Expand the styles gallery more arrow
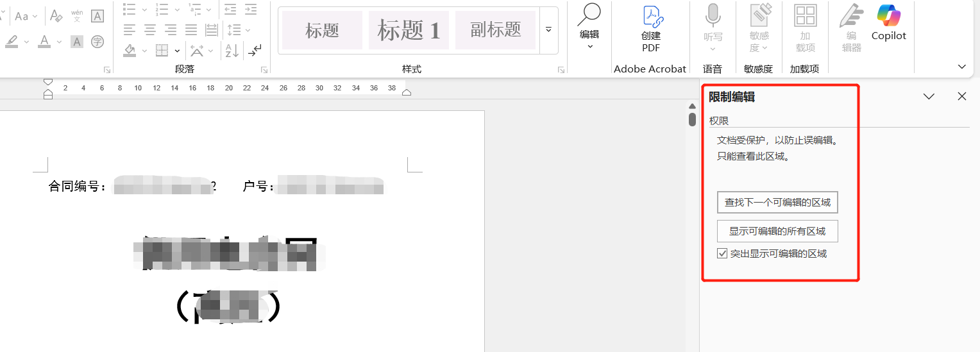Viewport: 980px width, 352px height. coord(548,29)
